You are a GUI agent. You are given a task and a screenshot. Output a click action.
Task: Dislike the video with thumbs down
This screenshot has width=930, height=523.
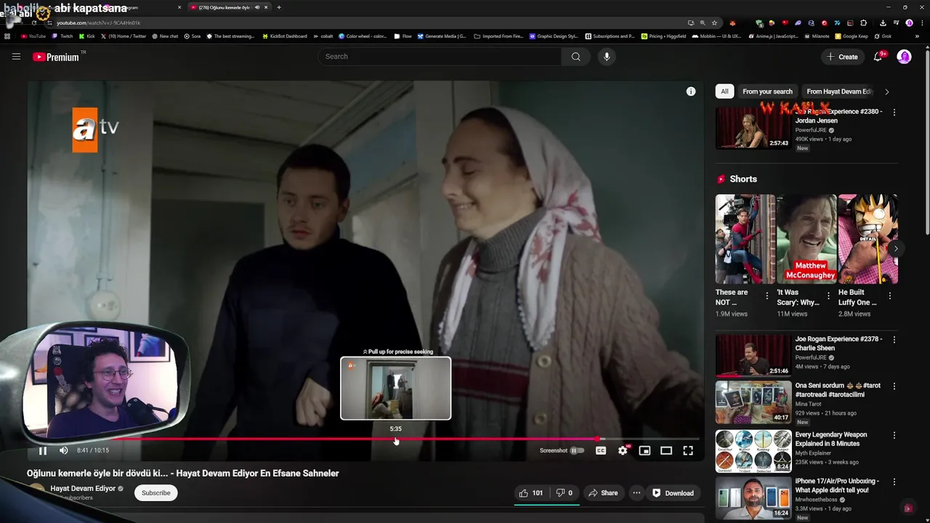pos(564,493)
